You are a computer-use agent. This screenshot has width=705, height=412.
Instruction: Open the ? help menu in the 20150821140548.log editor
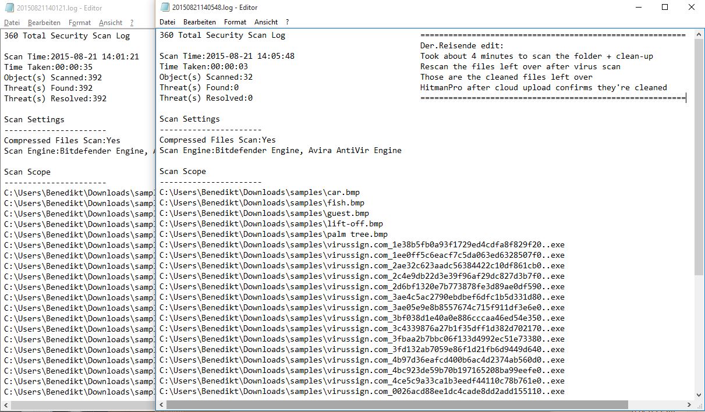point(287,22)
